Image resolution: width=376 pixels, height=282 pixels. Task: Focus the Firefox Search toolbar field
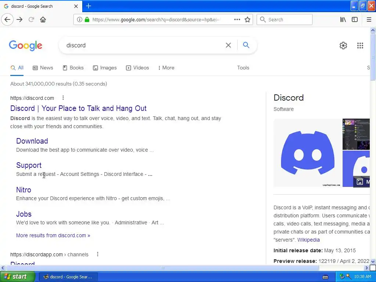pos(285,19)
